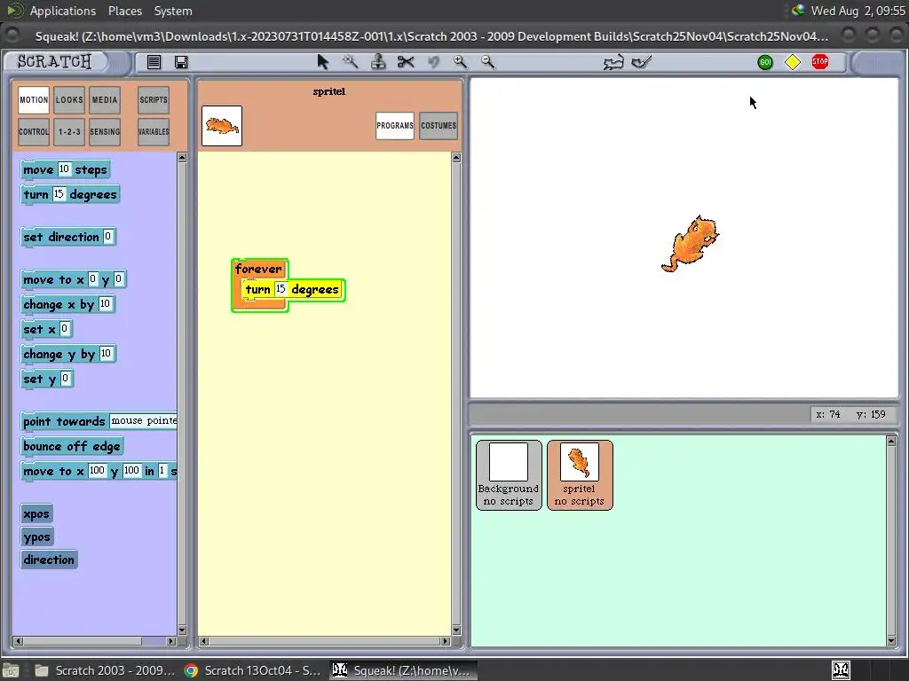Click palette horizontal scrollbar right arrow
Image resolution: width=909 pixels, height=681 pixels.
pyautogui.click(x=171, y=641)
